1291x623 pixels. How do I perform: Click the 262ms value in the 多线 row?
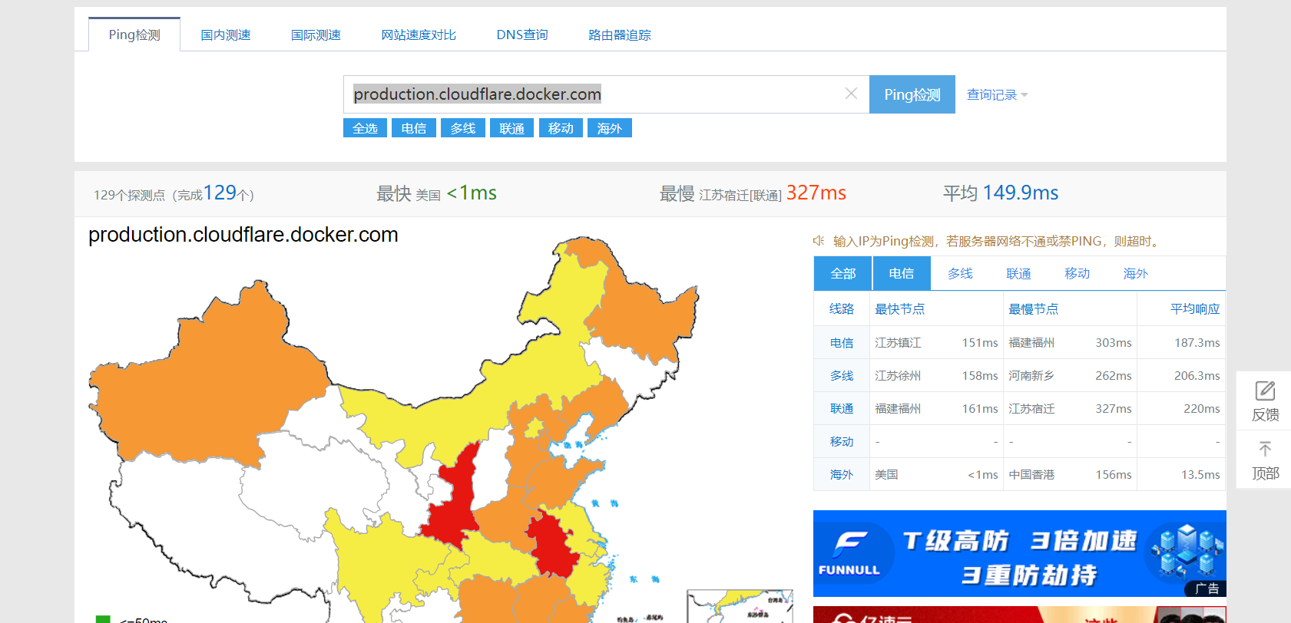pyautogui.click(x=1114, y=376)
